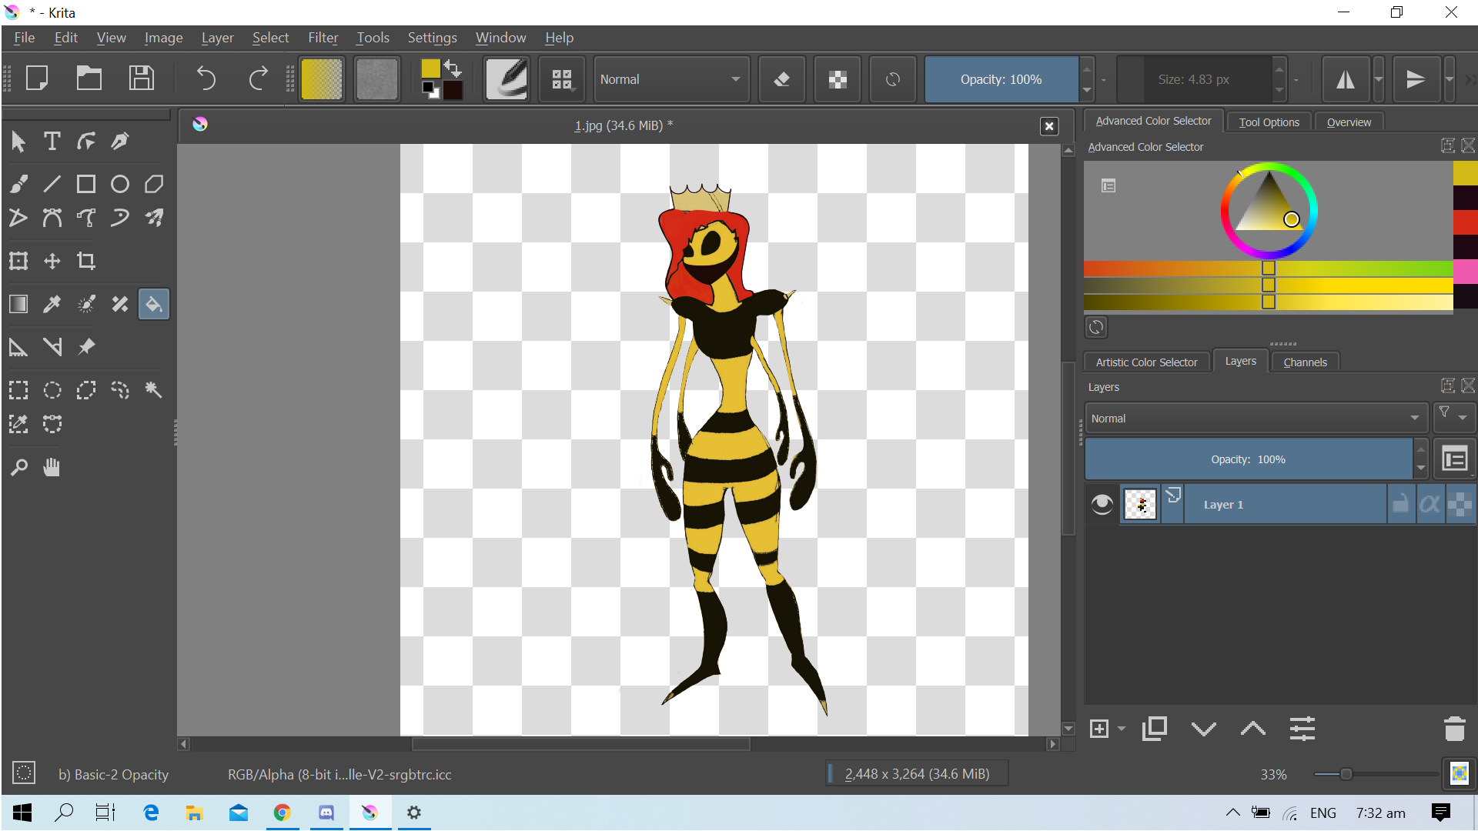This screenshot has width=1478, height=831.
Task: Toggle preserve alpha in toolbar
Action: pos(838,79)
